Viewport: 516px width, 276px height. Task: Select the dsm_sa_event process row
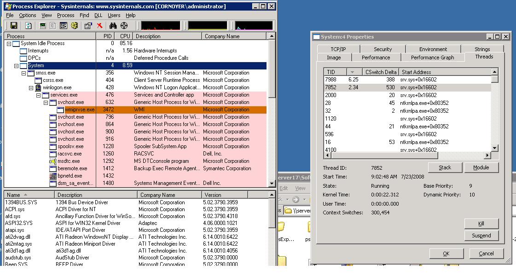pos(135,183)
